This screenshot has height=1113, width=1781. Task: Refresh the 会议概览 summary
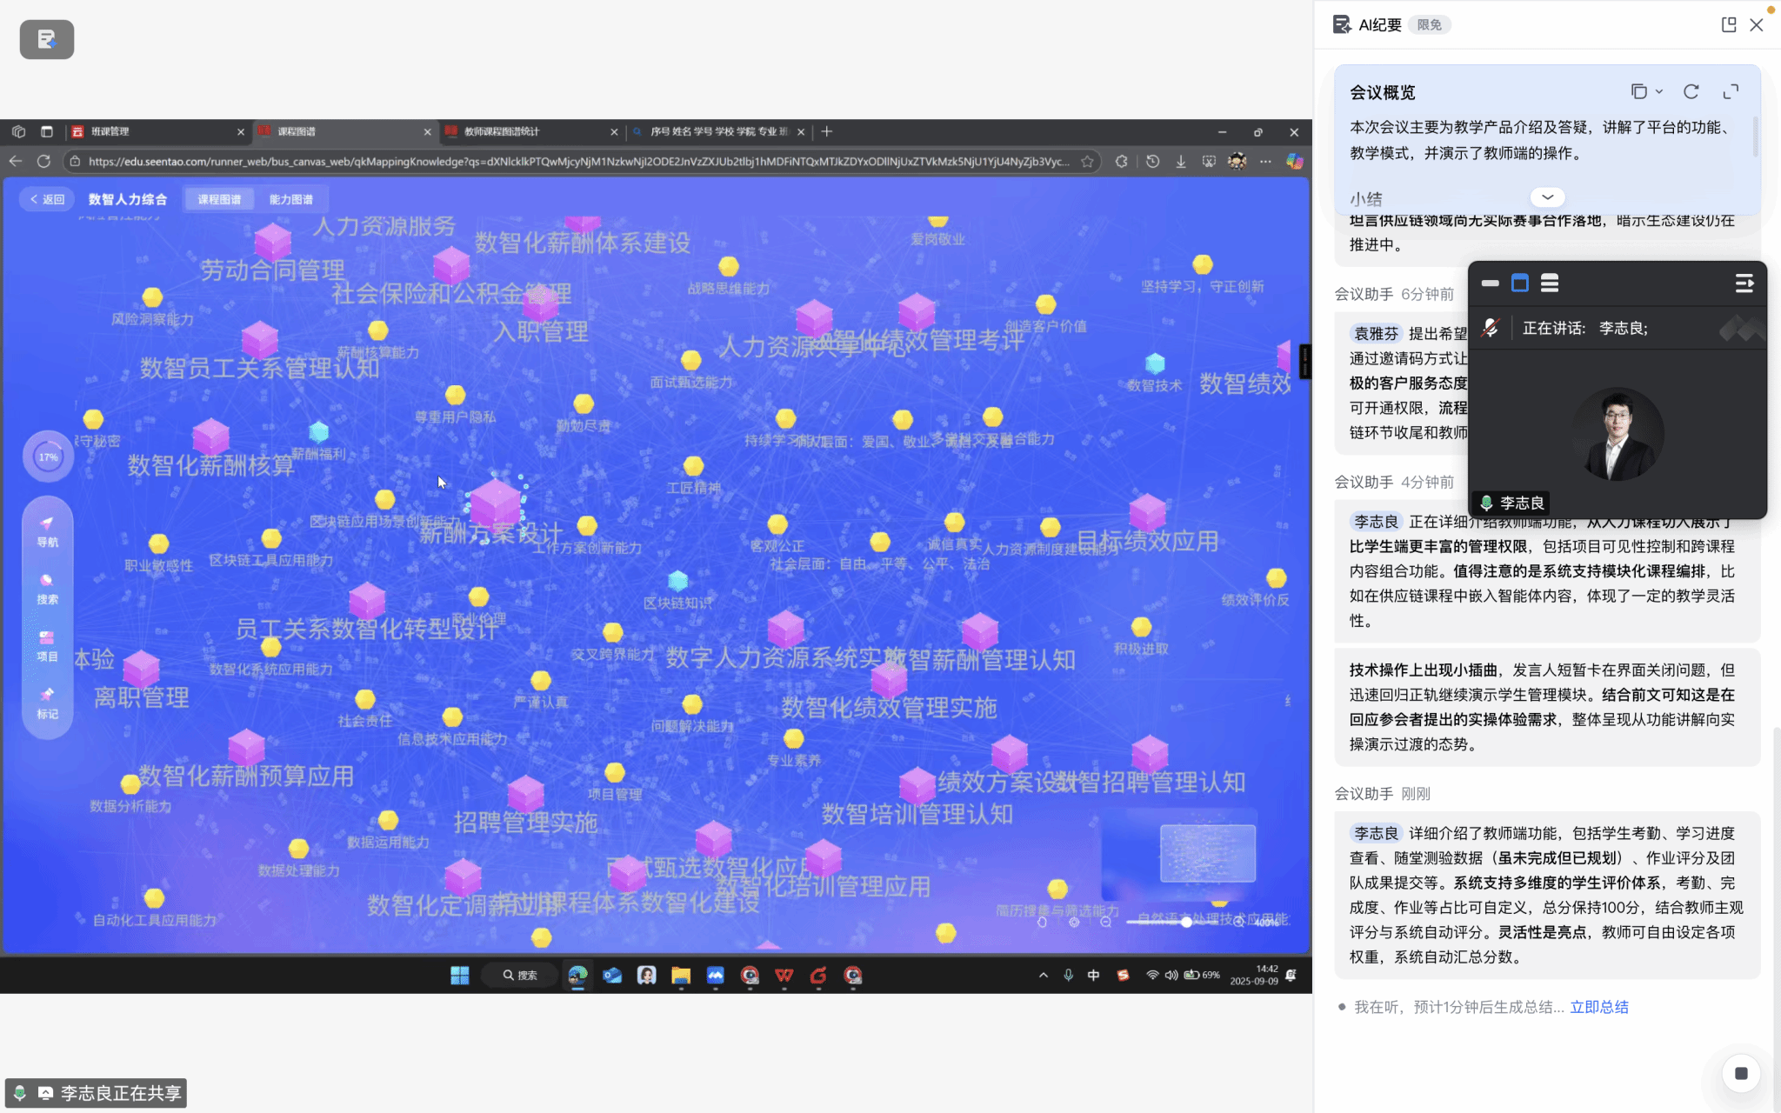click(1691, 91)
